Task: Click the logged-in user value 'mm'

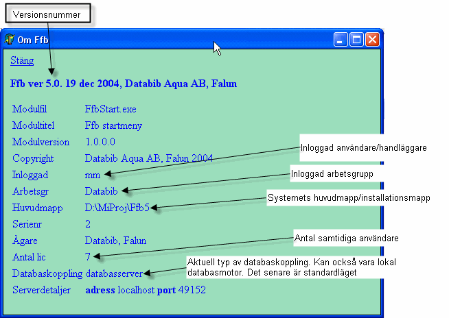Action: (93, 175)
